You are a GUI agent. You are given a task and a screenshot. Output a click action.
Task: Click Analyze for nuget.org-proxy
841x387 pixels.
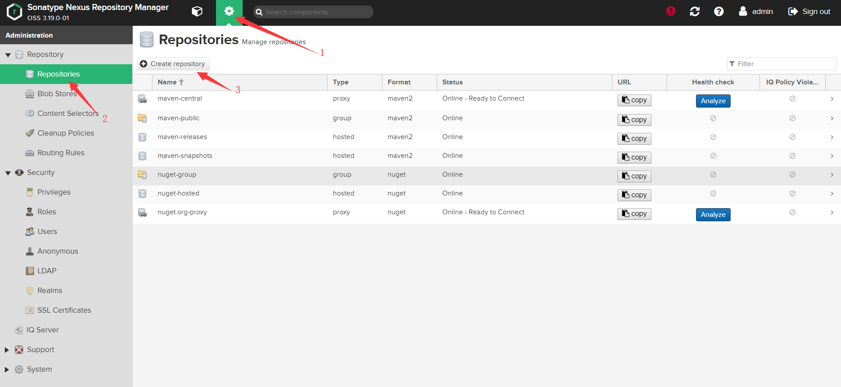point(713,215)
